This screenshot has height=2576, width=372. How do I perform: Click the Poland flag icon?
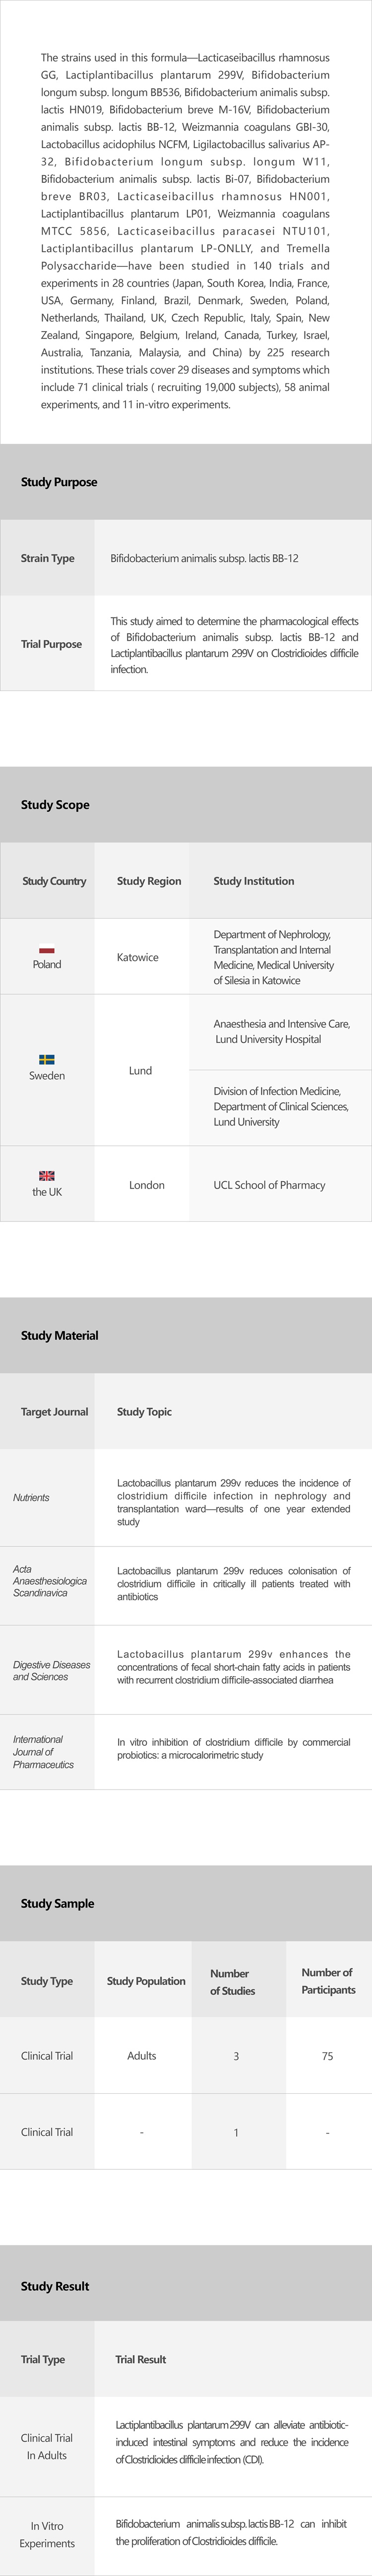47,950
